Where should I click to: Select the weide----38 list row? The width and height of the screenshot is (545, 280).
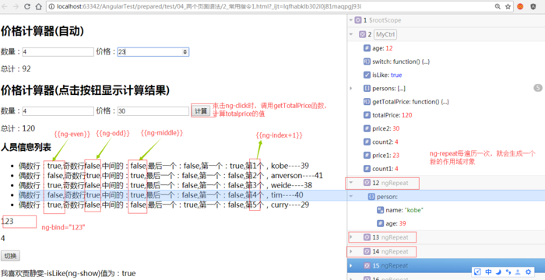pyautogui.click(x=165, y=185)
